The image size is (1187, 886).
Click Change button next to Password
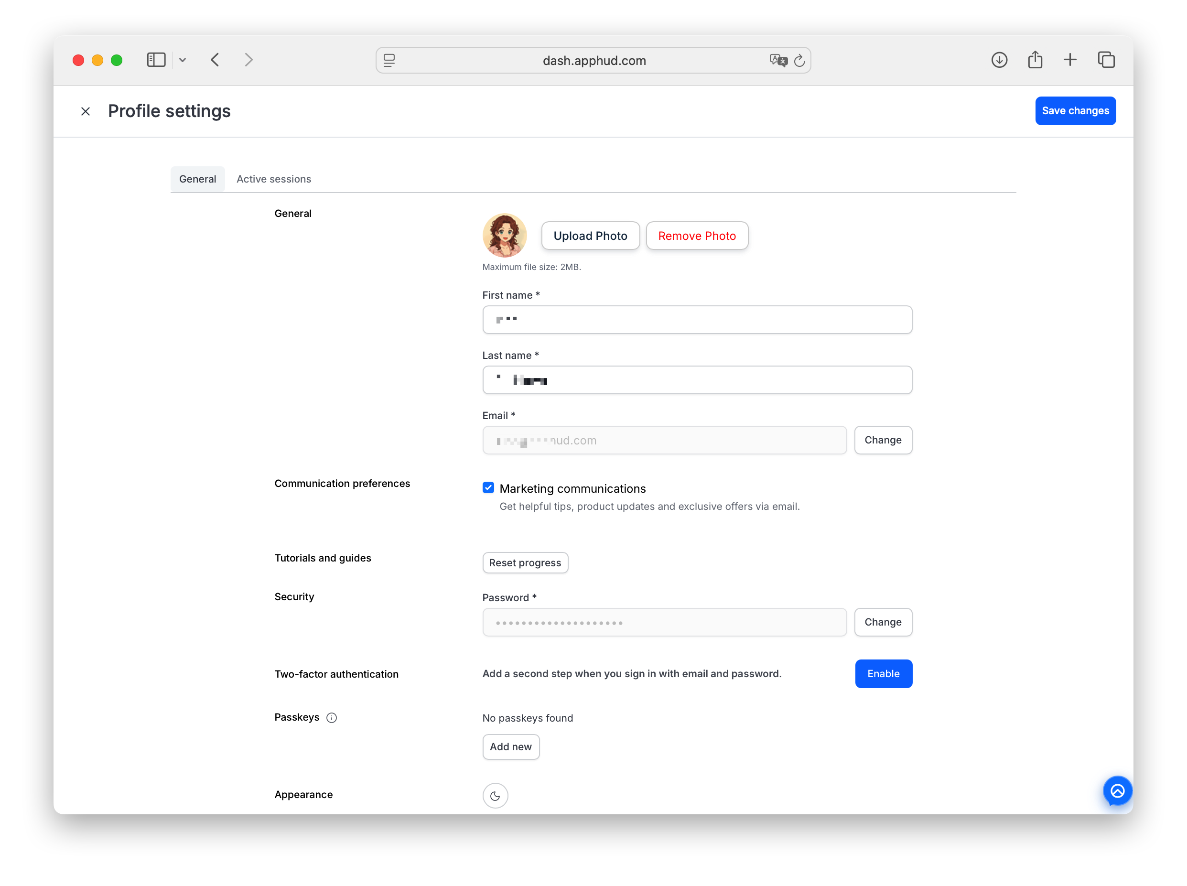(x=883, y=622)
